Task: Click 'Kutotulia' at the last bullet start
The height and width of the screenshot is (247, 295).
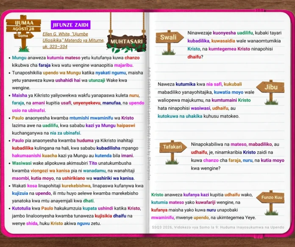Action: tap(21, 208)
